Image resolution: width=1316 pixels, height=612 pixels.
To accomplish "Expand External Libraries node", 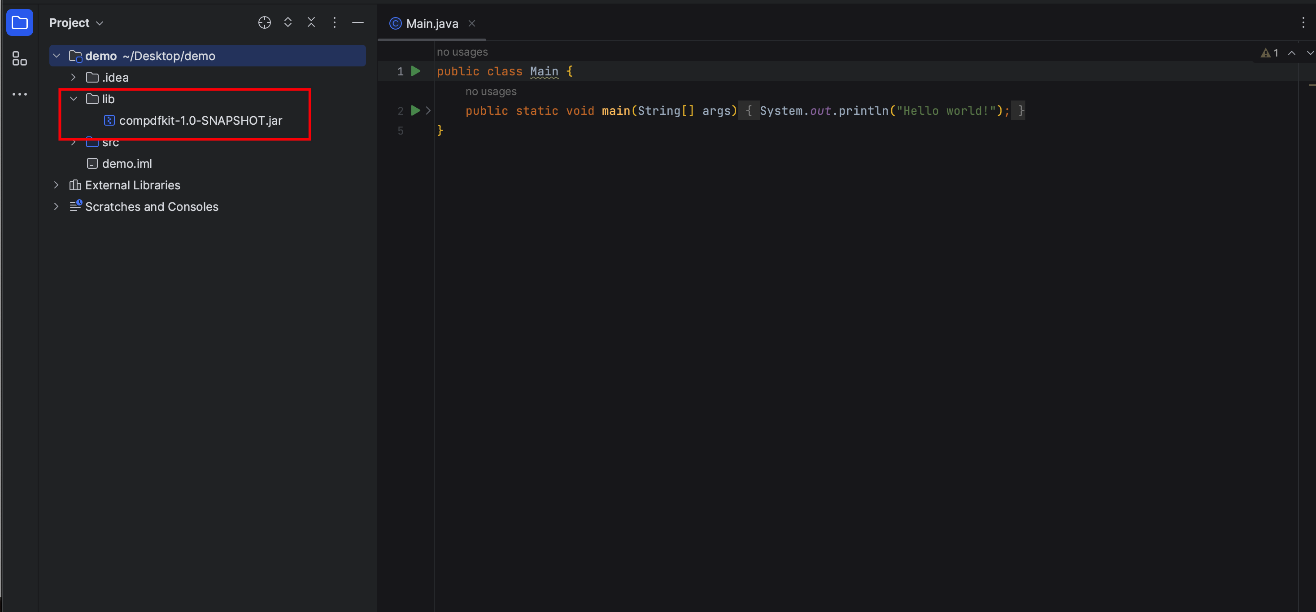I will [x=56, y=185].
